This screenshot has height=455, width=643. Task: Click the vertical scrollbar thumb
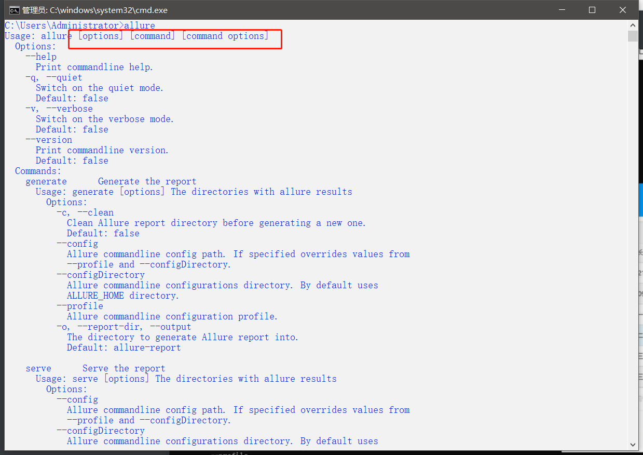[633, 36]
